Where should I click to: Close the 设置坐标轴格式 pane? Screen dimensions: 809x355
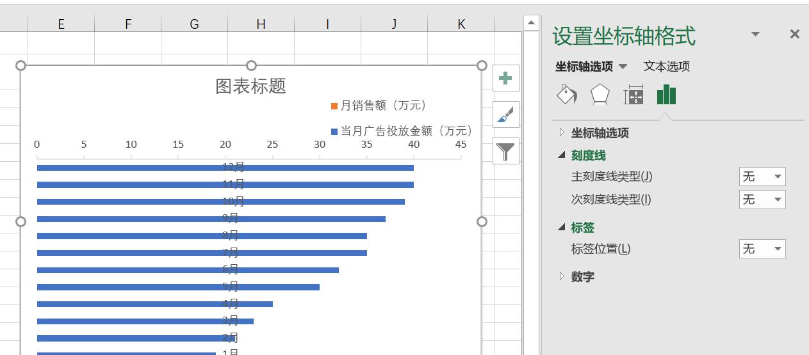tap(794, 35)
